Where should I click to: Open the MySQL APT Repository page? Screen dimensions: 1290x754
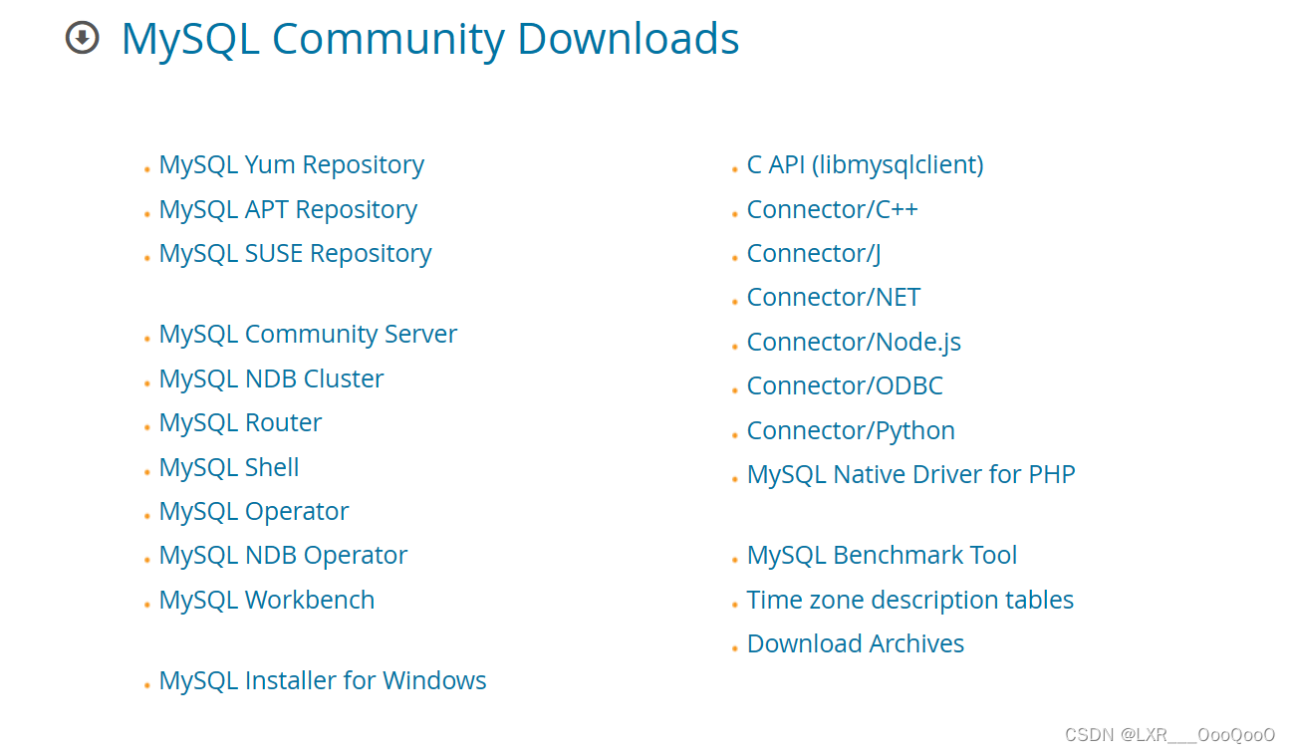[287, 209]
